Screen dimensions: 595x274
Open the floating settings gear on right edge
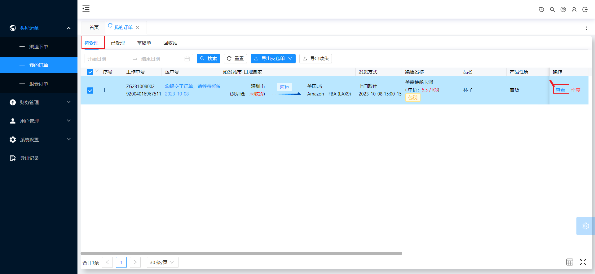coord(585,226)
